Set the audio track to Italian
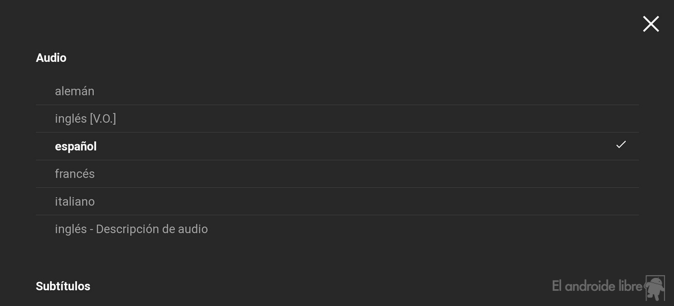Image resolution: width=674 pixels, height=306 pixels. tap(337, 201)
